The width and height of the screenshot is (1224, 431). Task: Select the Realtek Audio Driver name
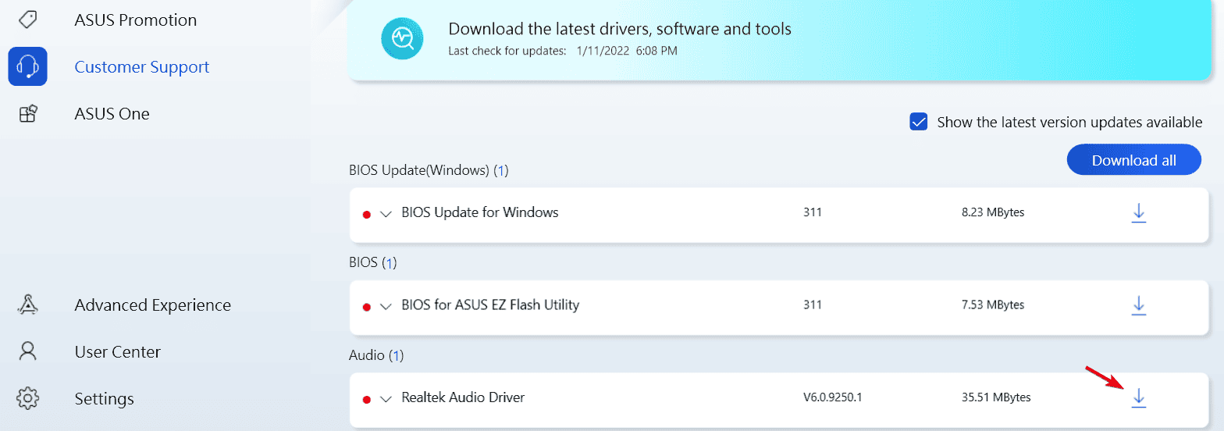point(463,397)
